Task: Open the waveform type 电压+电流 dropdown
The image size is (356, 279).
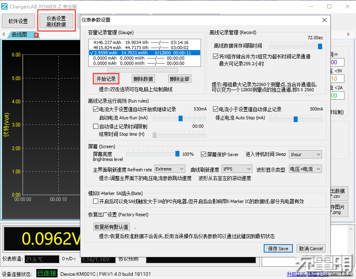Action: tap(305, 169)
